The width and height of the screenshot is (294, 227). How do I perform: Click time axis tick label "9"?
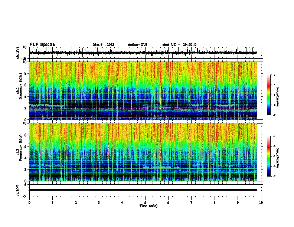[x=238, y=203]
